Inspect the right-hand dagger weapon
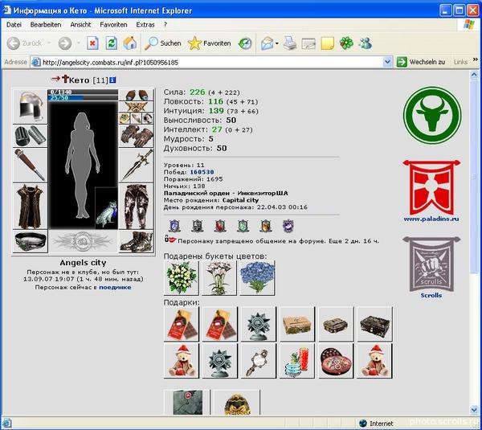The width and height of the screenshot is (482, 430). click(136, 166)
